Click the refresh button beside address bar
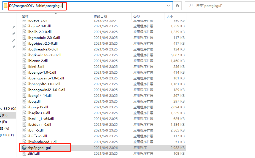This screenshot has height=158, width=255. click(x=178, y=6)
